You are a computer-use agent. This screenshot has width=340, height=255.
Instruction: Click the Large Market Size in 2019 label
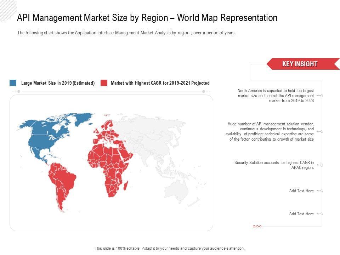(58, 83)
